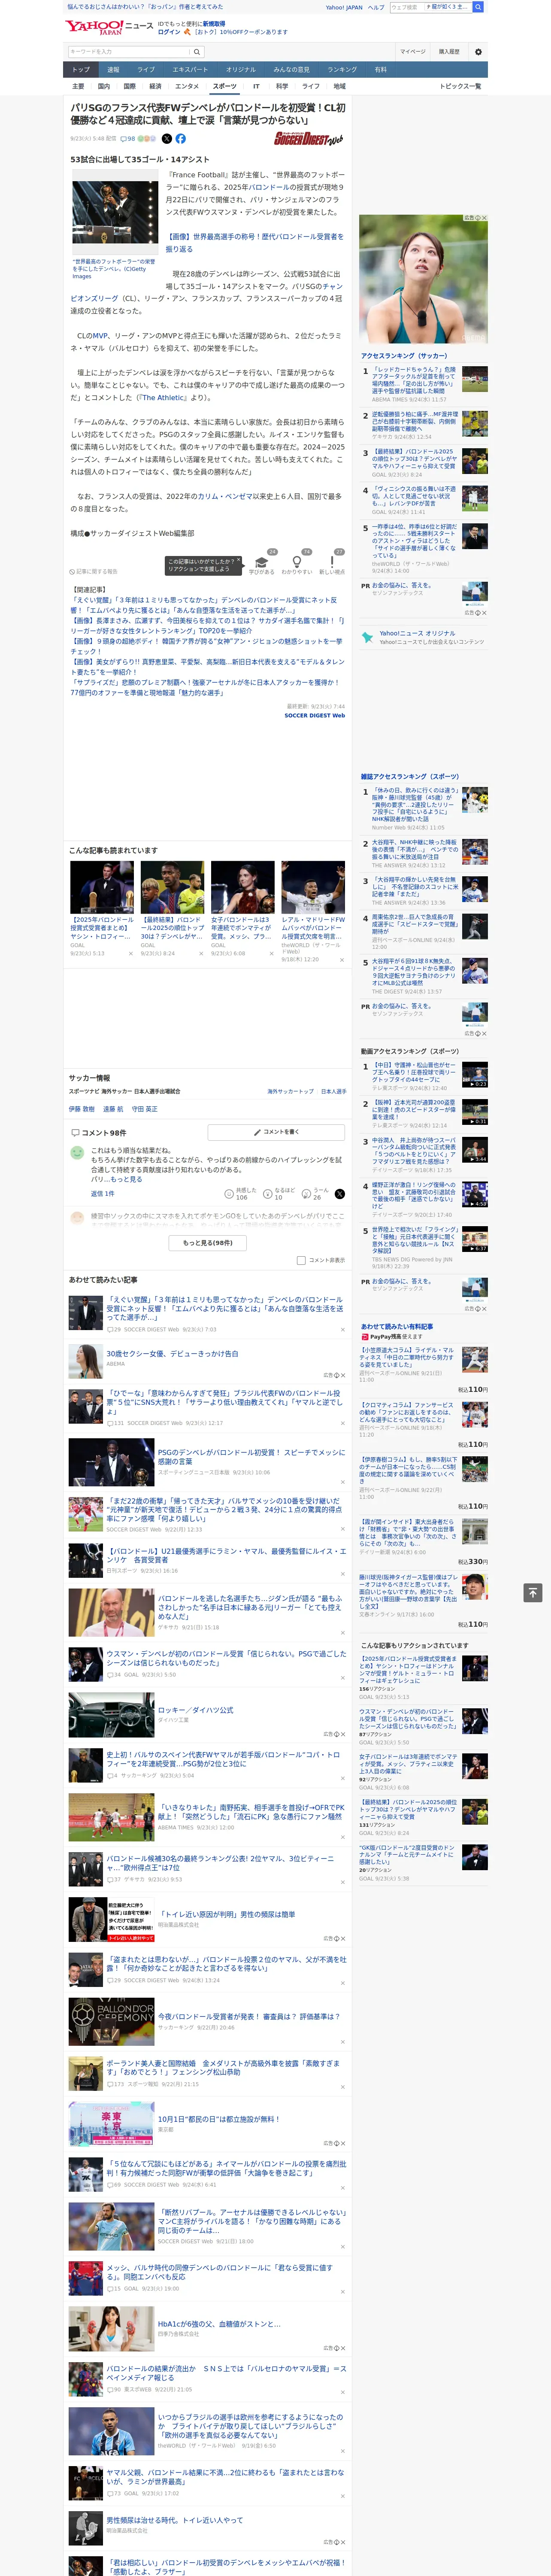551x2576 pixels.
Task: Click the 返信 1件 link
Action: (103, 1194)
